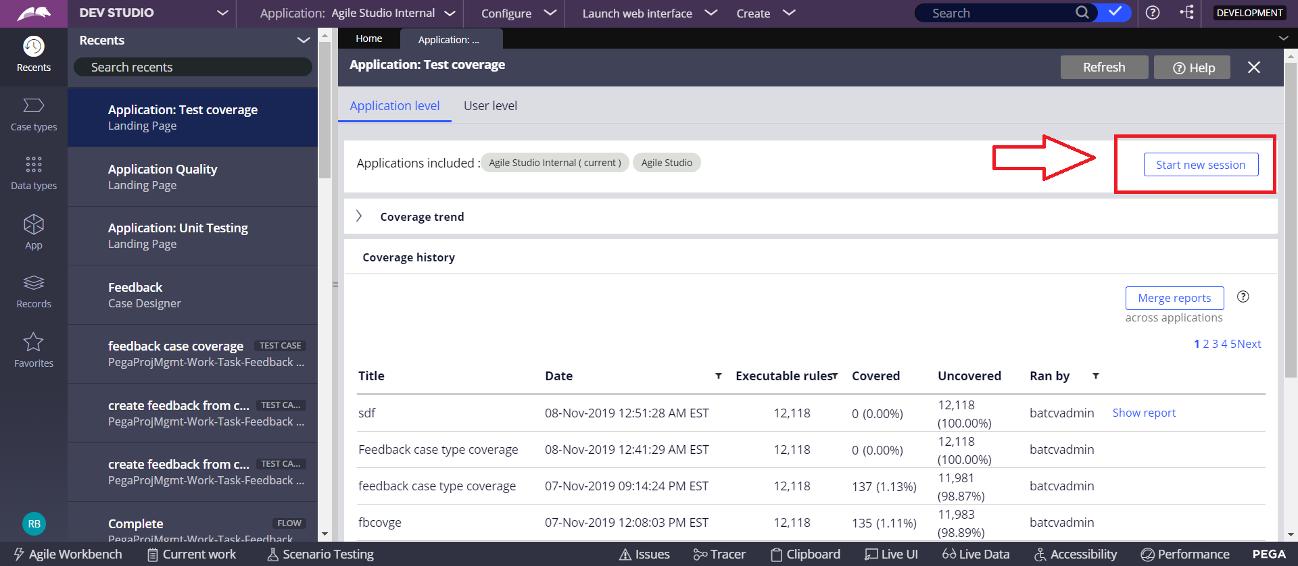
Task: Open Current work in footer
Action: pos(191,554)
